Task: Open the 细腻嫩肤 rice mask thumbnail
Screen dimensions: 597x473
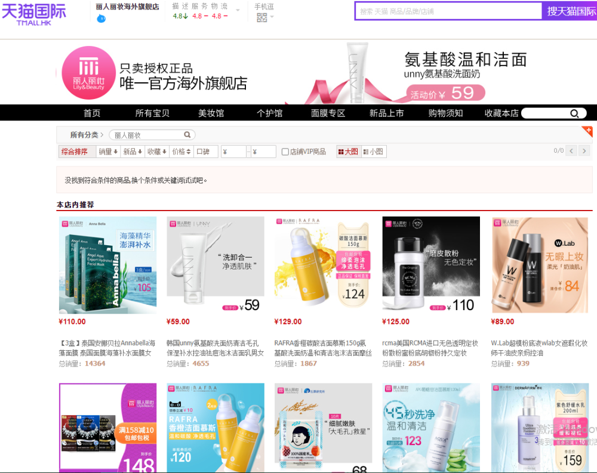Action: tap(323, 428)
